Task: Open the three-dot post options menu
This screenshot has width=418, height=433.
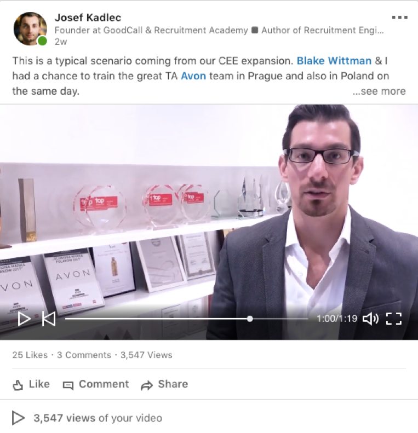Action: click(x=400, y=18)
